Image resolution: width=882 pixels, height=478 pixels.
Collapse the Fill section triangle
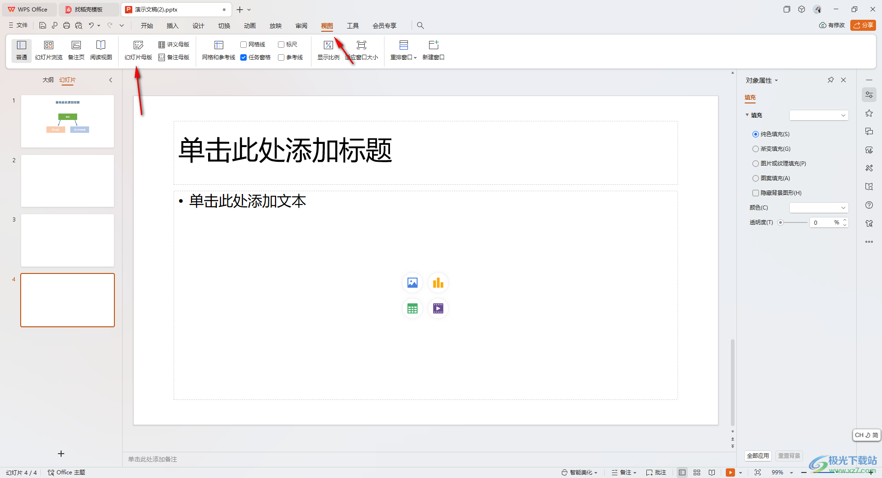pos(747,115)
